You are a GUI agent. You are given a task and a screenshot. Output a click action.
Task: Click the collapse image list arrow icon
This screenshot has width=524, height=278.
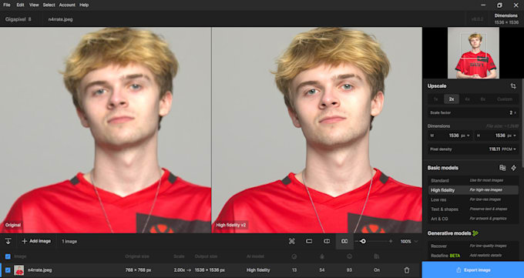click(x=8, y=241)
